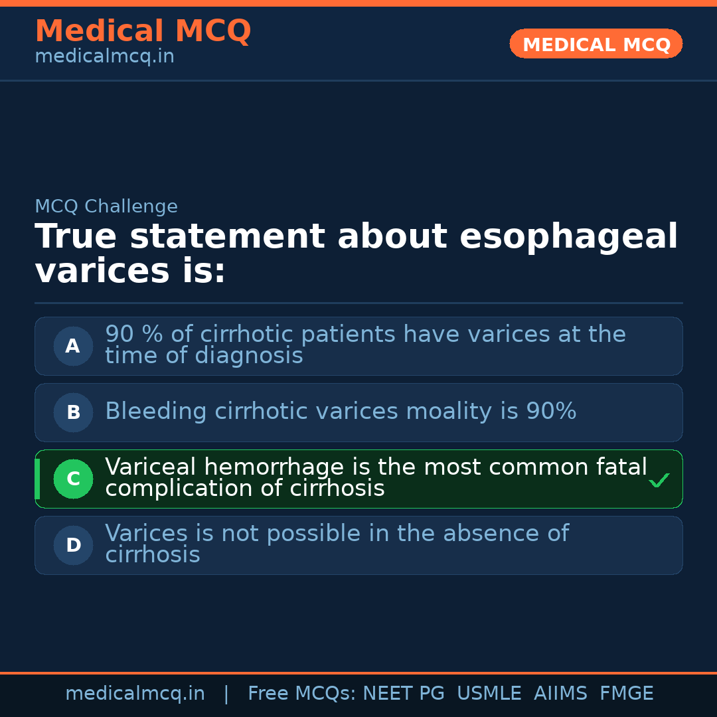Viewport: 717px width, 717px height.
Task: Click FMGE in the footer
Action: tap(627, 694)
